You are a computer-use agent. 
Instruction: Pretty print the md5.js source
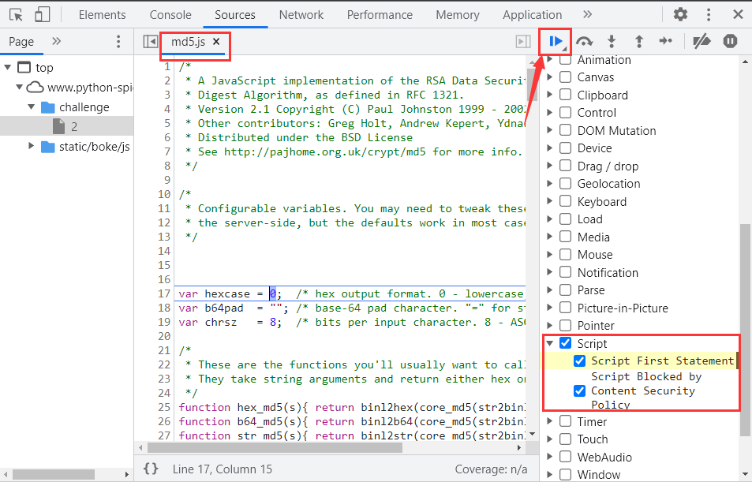click(151, 469)
